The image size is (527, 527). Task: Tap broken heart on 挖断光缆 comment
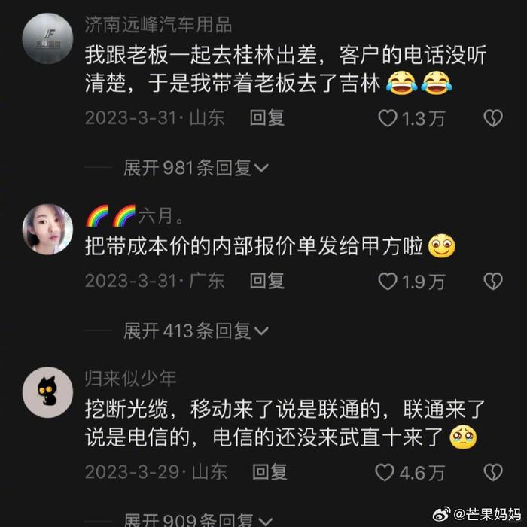coord(493,472)
